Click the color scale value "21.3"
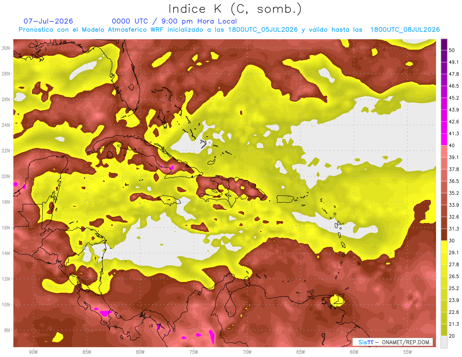 click(454, 324)
